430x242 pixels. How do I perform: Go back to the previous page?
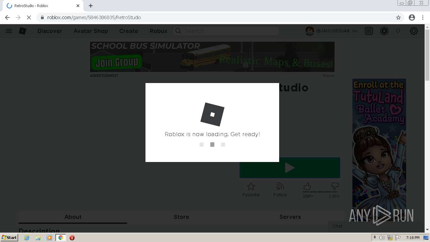[7, 17]
